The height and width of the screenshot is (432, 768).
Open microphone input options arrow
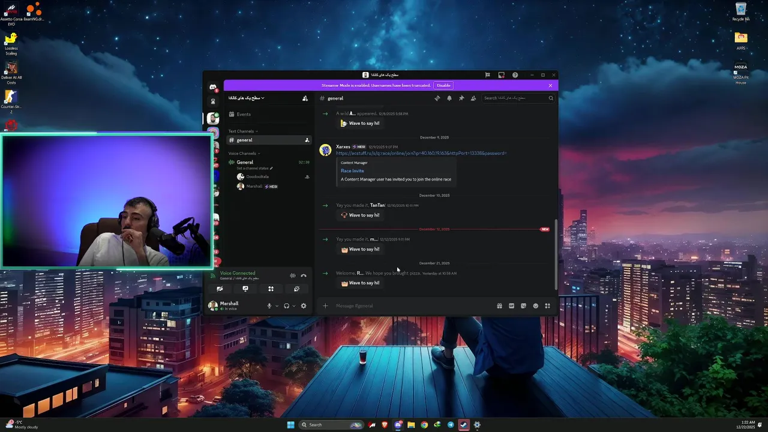tap(277, 306)
